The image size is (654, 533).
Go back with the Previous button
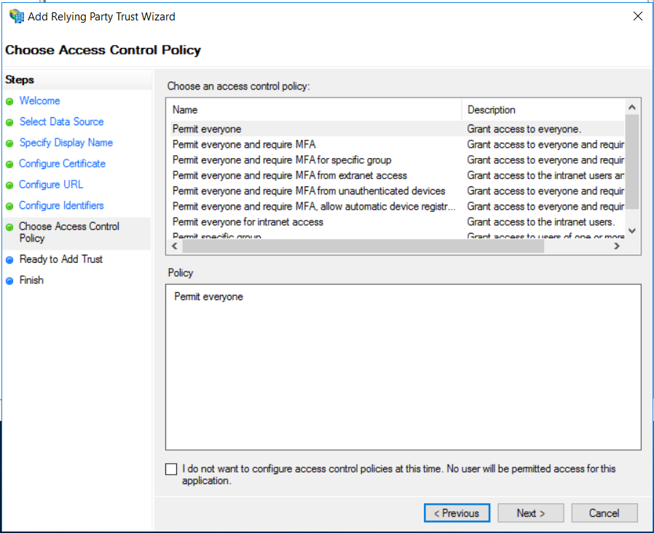click(x=457, y=513)
